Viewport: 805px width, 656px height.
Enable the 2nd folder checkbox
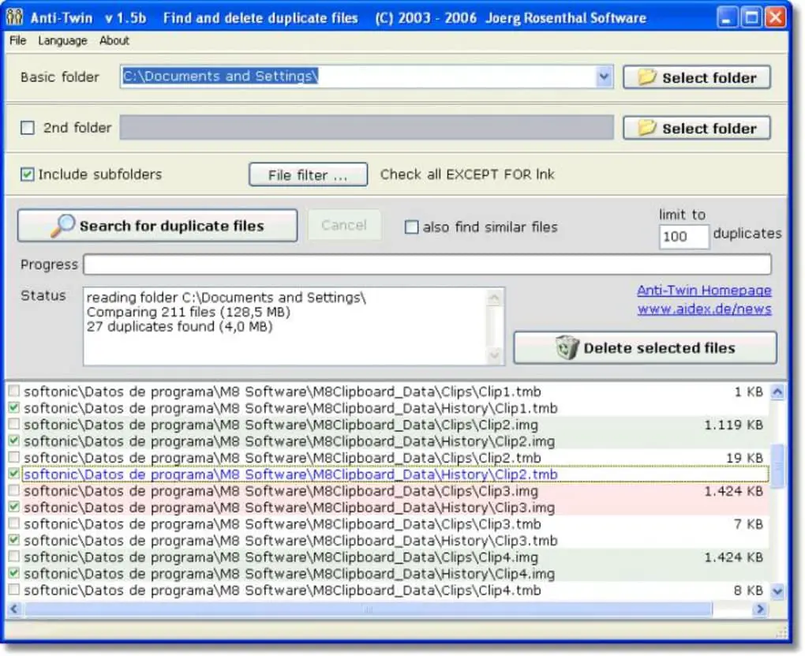(x=28, y=127)
